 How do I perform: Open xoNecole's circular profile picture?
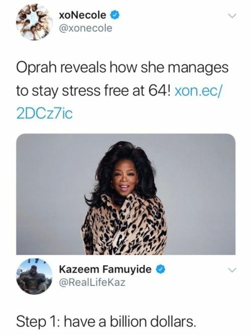34,22
